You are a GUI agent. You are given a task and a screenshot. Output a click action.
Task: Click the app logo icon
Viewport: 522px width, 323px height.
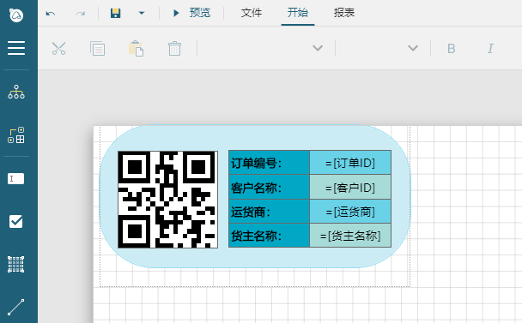(16, 15)
